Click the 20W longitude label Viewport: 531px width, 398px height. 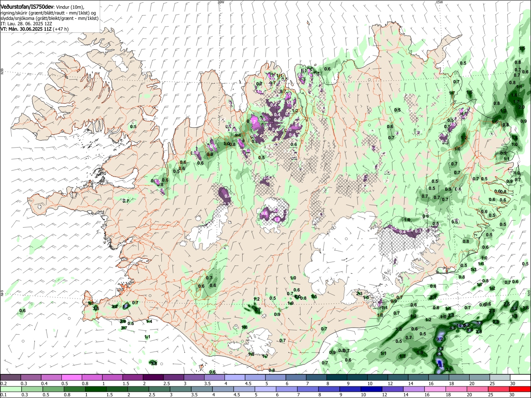coord(221,2)
